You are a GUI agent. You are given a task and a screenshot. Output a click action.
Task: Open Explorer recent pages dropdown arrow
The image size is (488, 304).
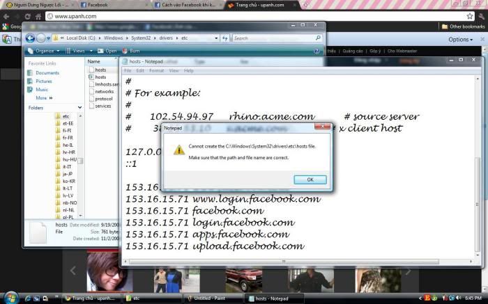[48, 38]
